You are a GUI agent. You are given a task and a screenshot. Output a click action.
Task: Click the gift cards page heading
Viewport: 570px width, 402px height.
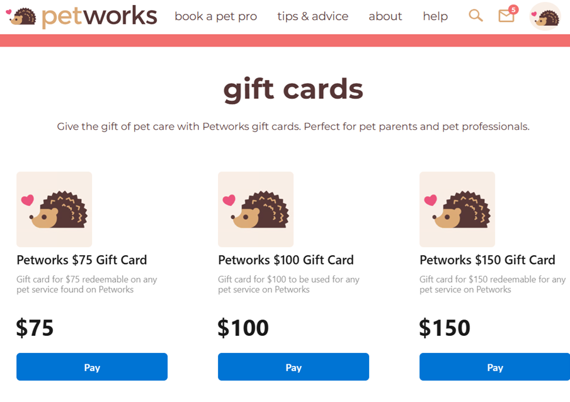[x=292, y=89]
